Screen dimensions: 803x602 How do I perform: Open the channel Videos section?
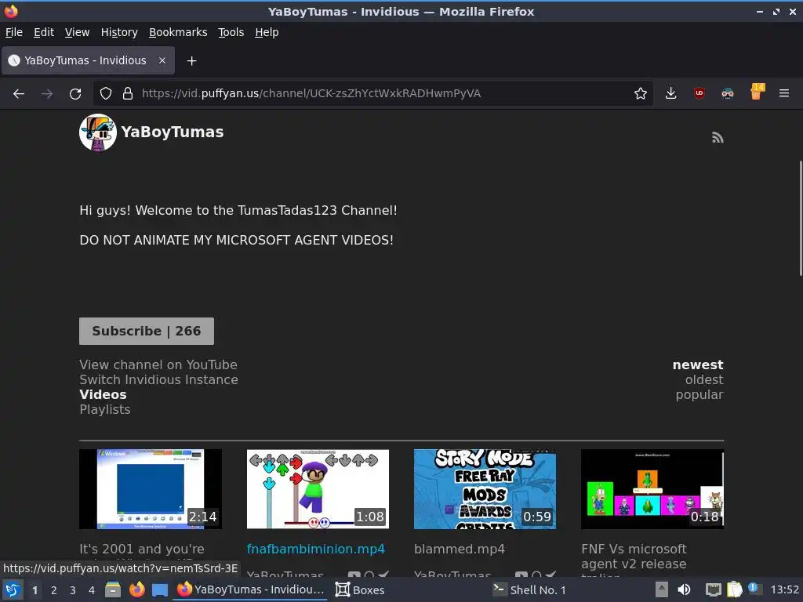[103, 395]
